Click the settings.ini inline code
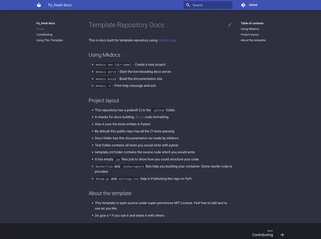 click(x=128, y=179)
